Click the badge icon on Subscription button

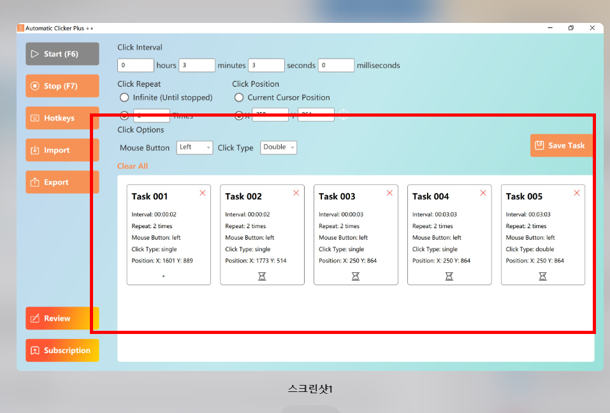click(x=35, y=351)
